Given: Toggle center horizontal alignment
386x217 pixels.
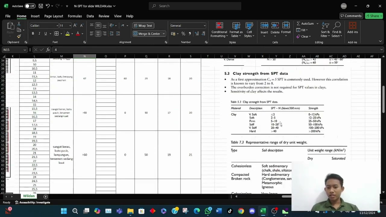Looking at the screenshot, I should (98, 33).
